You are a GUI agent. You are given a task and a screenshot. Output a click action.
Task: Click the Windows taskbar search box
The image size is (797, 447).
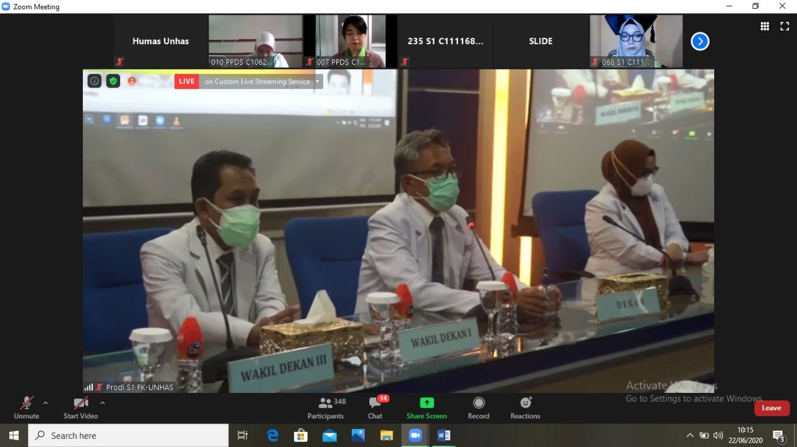[129, 436]
